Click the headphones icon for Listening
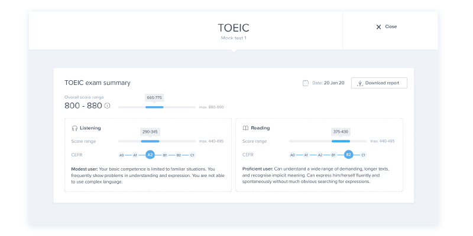This screenshot has width=473, height=236. coord(74,128)
